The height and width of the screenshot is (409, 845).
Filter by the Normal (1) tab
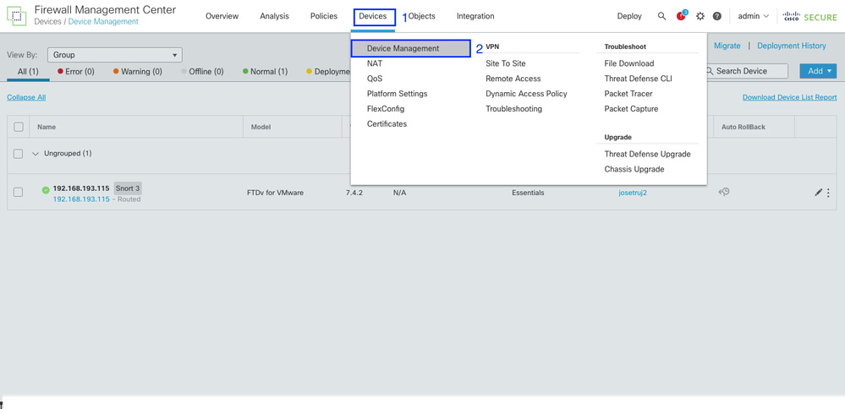coord(265,72)
